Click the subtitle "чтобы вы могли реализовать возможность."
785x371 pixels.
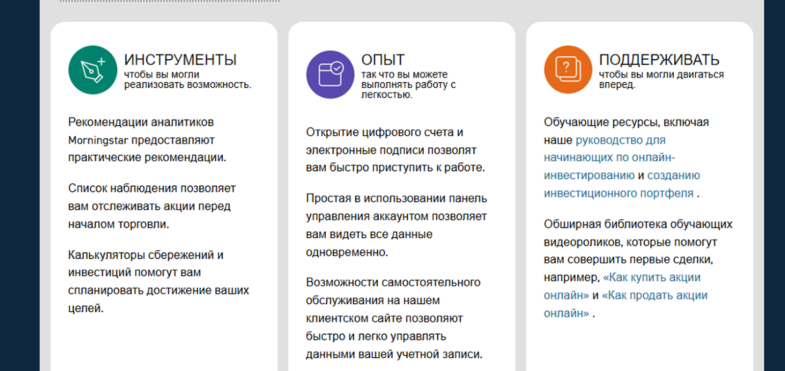point(187,79)
